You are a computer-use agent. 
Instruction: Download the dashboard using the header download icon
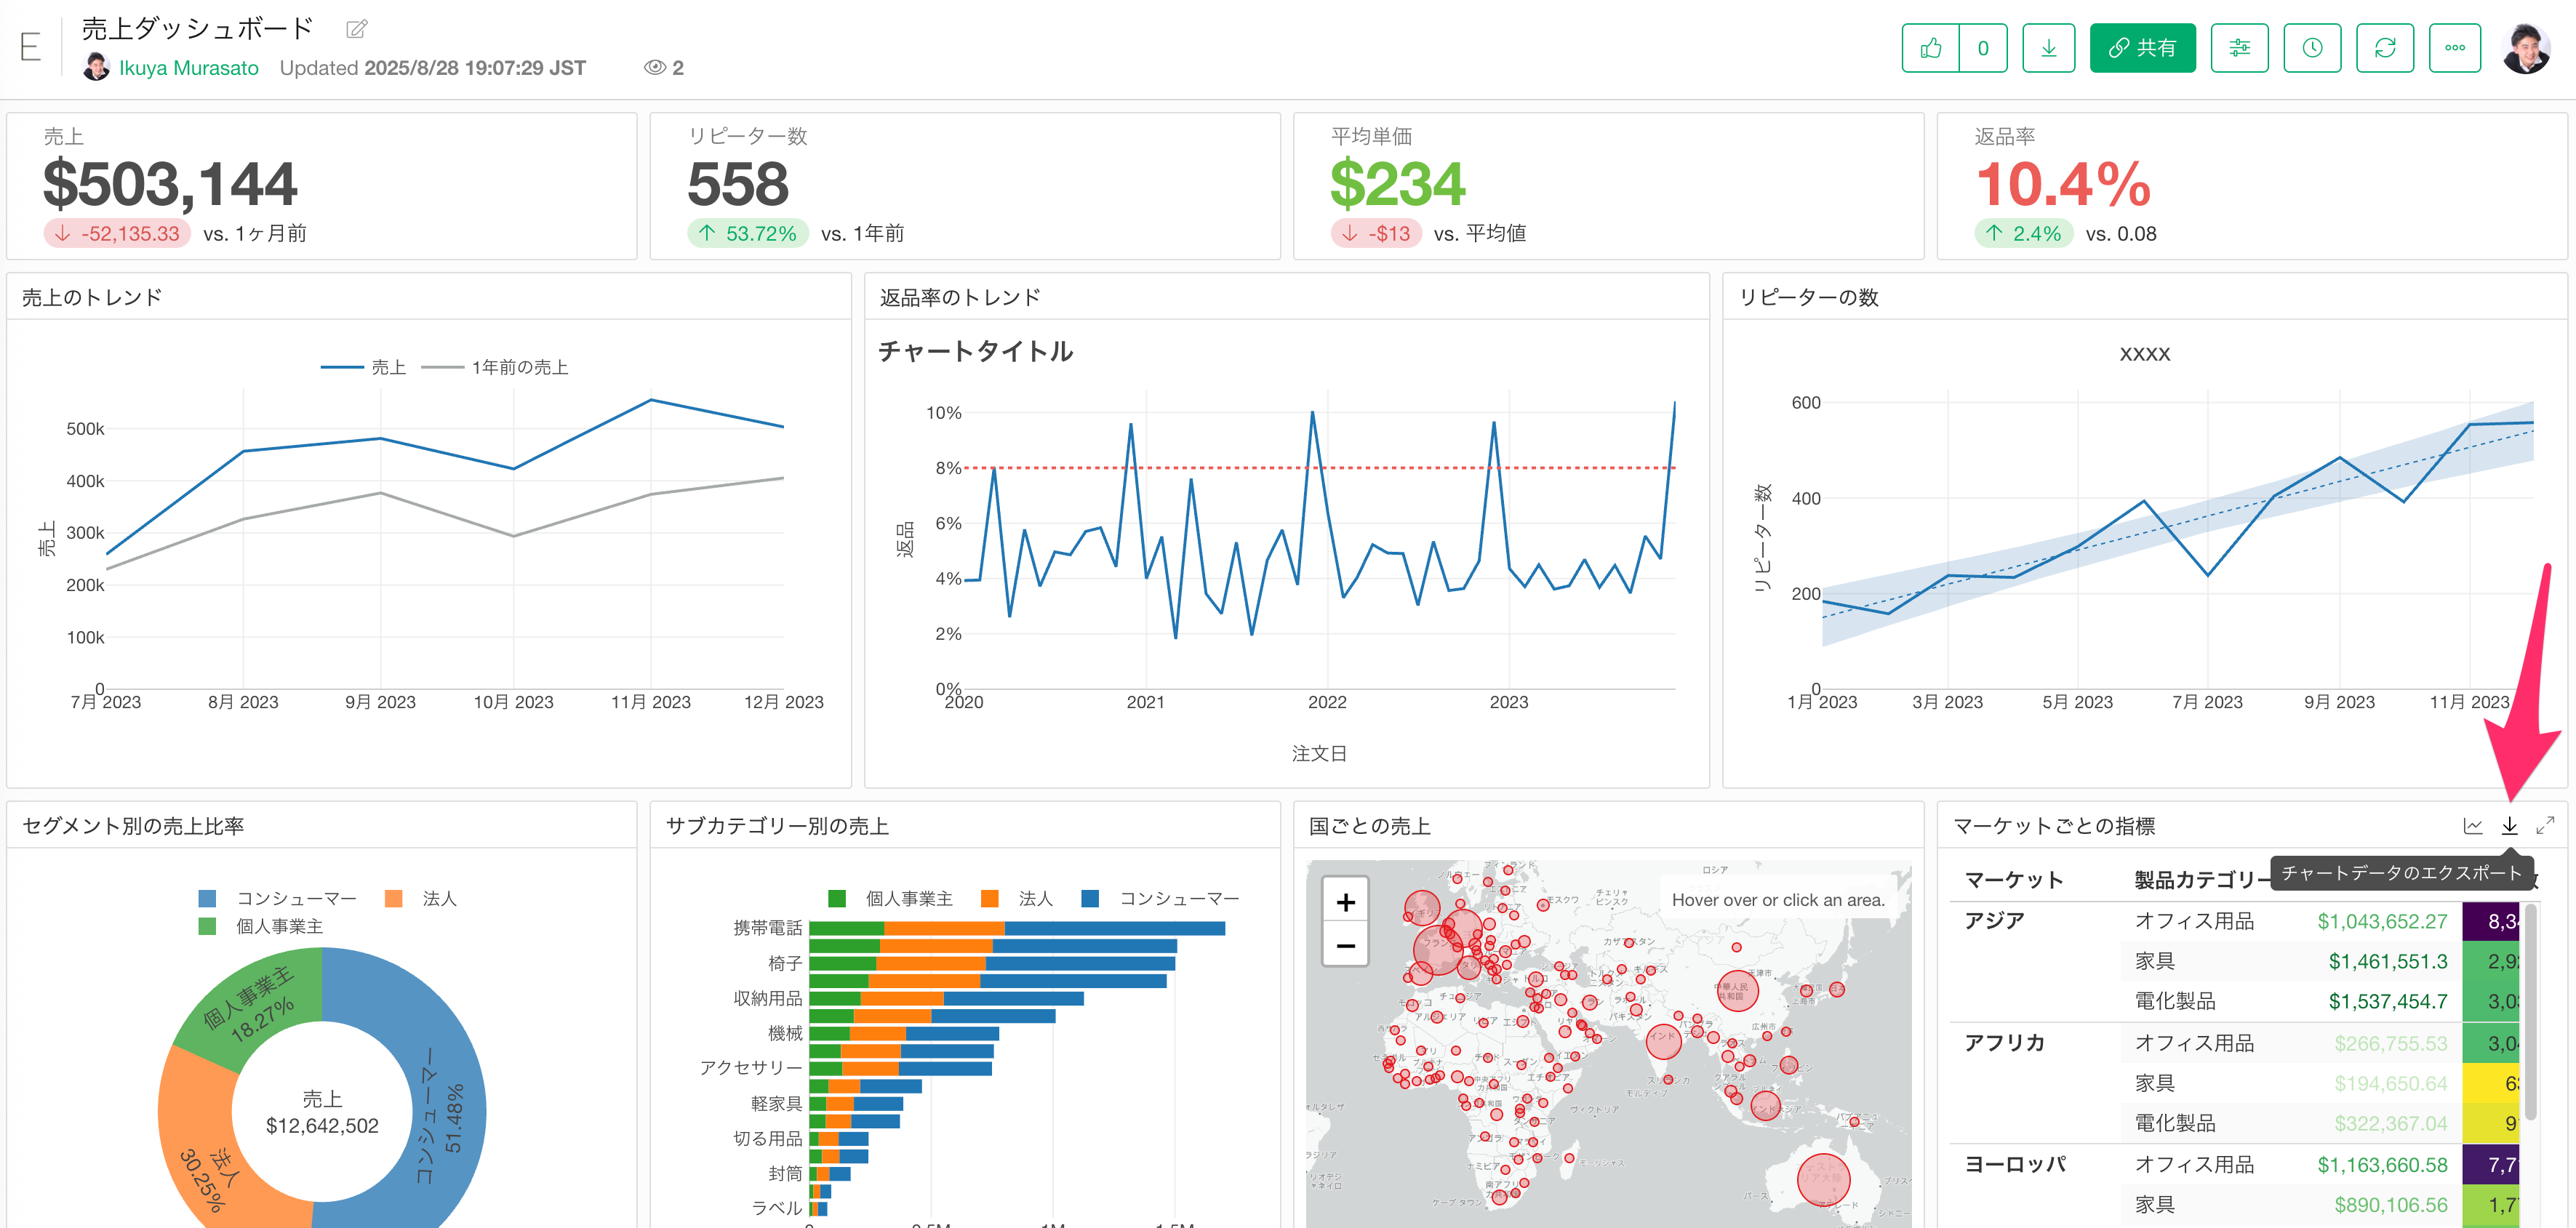click(2048, 48)
